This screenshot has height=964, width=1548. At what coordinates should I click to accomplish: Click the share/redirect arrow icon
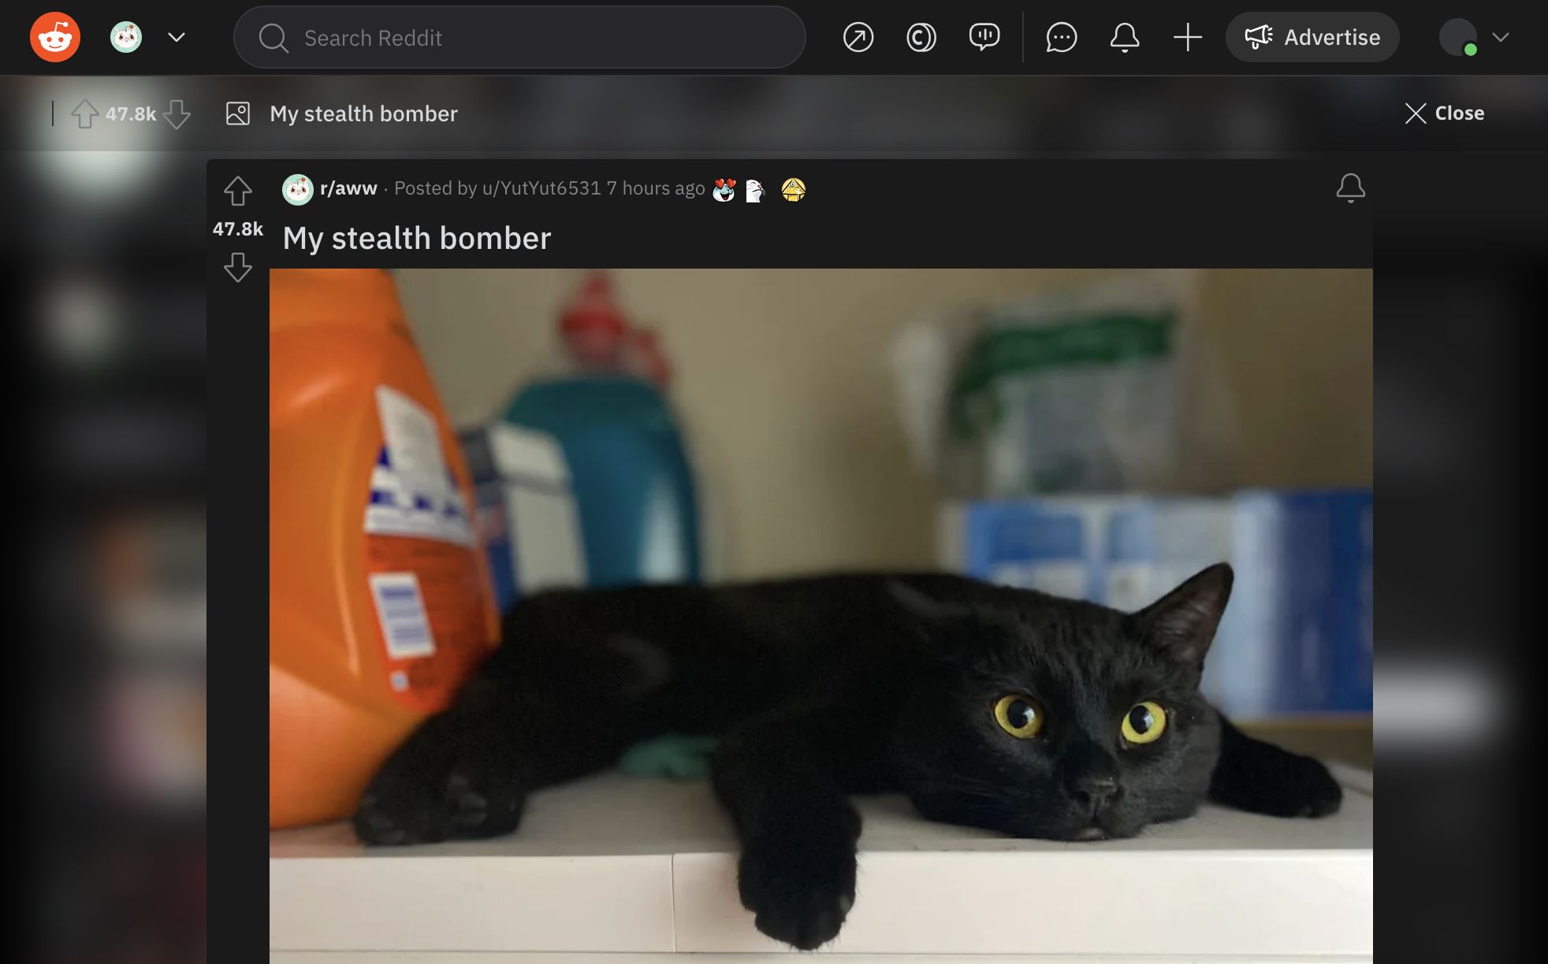pos(857,37)
